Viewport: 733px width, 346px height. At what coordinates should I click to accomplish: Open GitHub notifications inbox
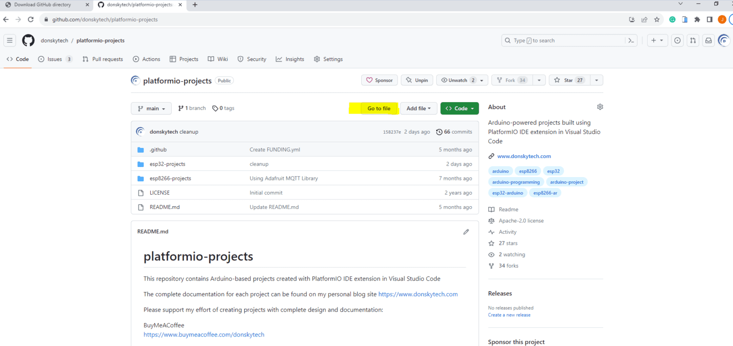pyautogui.click(x=708, y=40)
